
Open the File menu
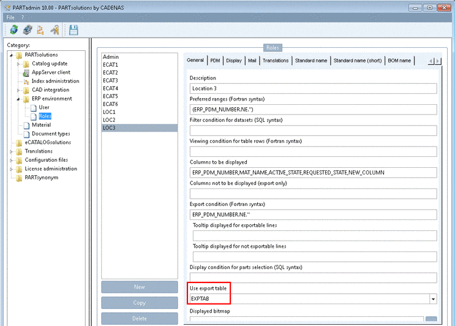tap(10, 18)
